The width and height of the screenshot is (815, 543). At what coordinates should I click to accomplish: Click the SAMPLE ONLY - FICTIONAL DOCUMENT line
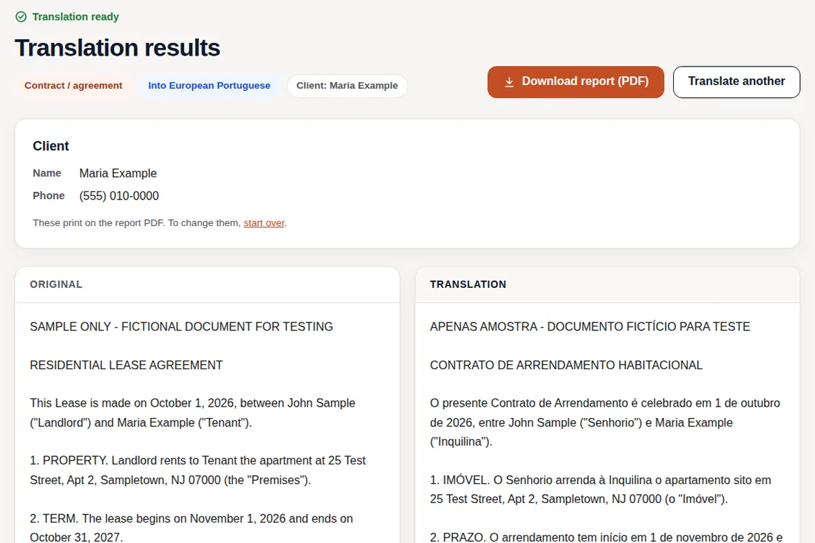pyautogui.click(x=181, y=326)
